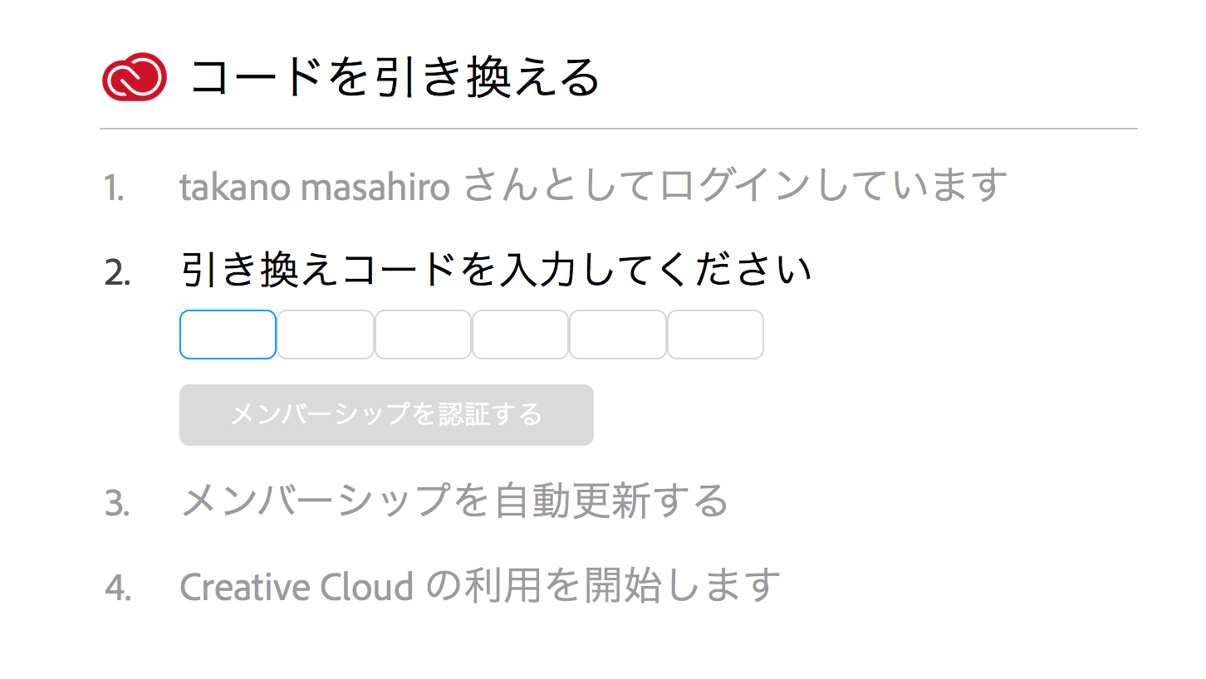Click the horizontal divider under the title
1206x679 pixels.
coord(619,129)
